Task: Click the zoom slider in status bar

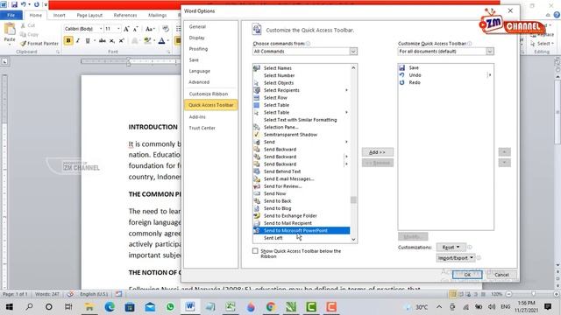Action: point(533,294)
